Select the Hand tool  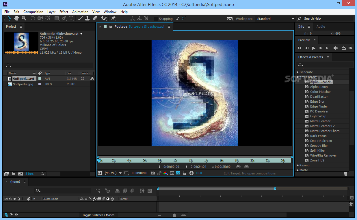(x=16, y=18)
